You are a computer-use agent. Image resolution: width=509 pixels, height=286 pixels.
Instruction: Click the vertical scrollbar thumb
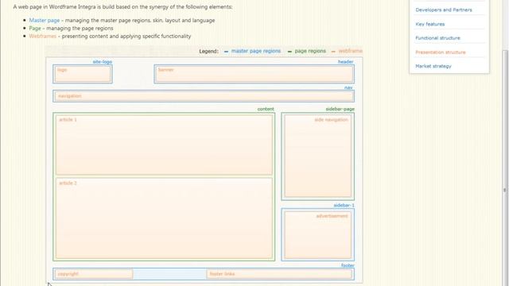point(505,167)
